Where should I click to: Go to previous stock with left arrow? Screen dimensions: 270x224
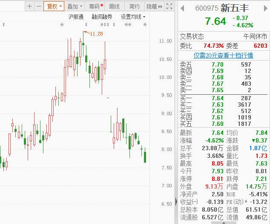pyautogui.click(x=182, y=8)
